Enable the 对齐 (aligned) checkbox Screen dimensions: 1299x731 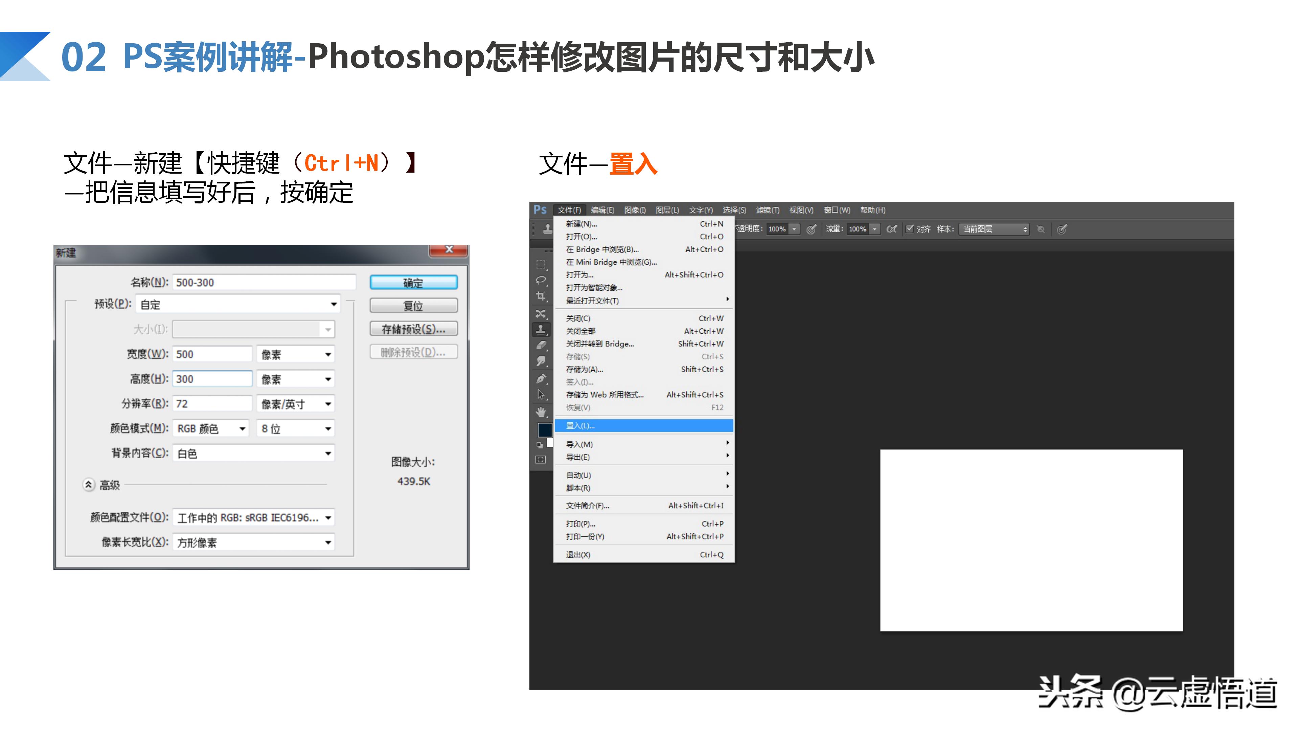[910, 228]
